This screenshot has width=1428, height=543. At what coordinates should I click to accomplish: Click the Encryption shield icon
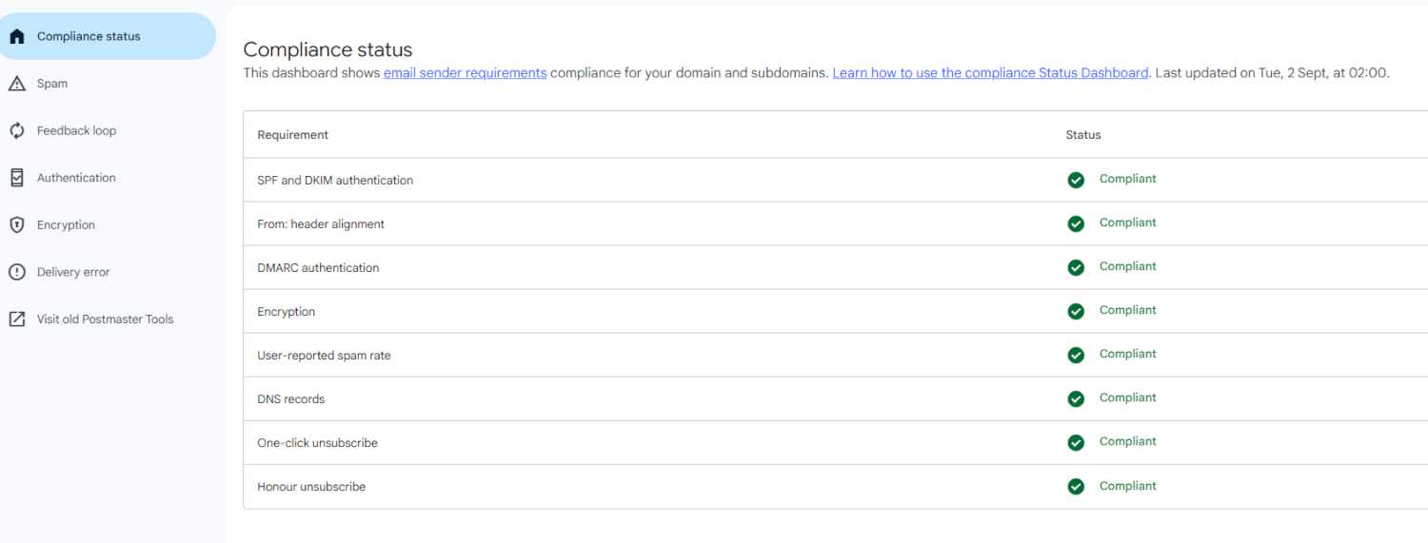pyautogui.click(x=16, y=225)
